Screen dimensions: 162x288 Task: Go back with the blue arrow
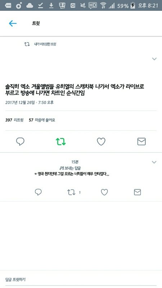[13, 23]
